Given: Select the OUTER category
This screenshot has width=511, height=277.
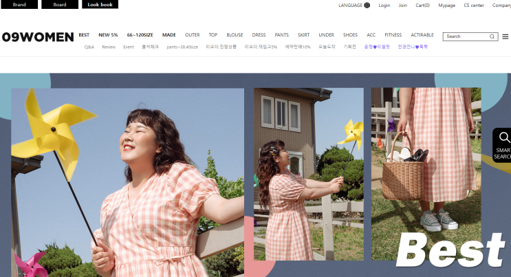Looking at the screenshot, I should pos(193,35).
